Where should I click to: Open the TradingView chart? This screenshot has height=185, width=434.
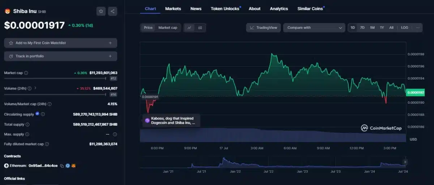(x=263, y=28)
